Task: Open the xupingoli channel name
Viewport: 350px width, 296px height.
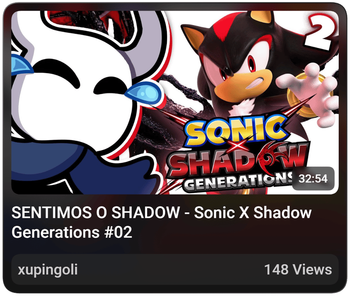Action: [x=47, y=270]
